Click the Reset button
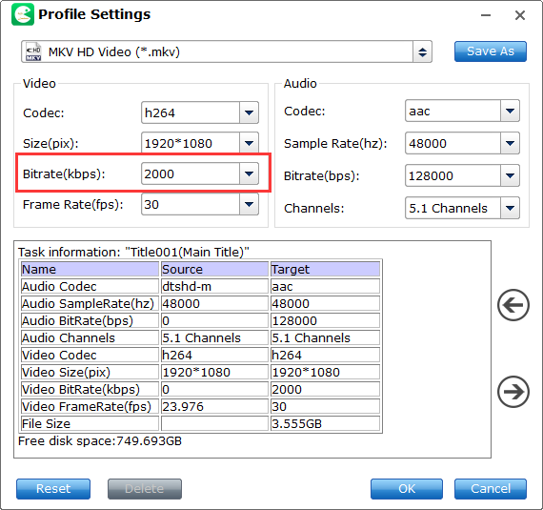 [53, 489]
